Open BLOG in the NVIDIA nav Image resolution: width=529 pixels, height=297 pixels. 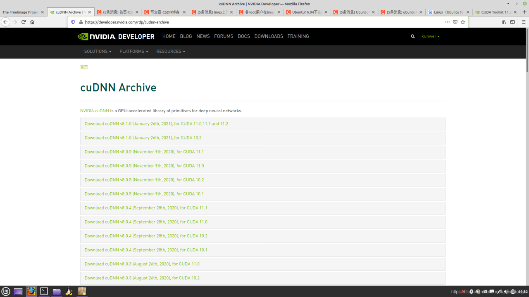pos(186,36)
